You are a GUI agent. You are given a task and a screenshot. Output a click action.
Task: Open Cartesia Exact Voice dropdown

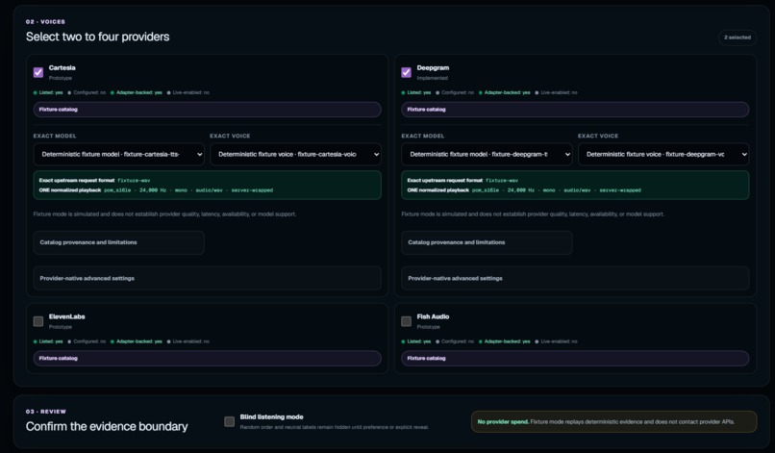pos(295,154)
